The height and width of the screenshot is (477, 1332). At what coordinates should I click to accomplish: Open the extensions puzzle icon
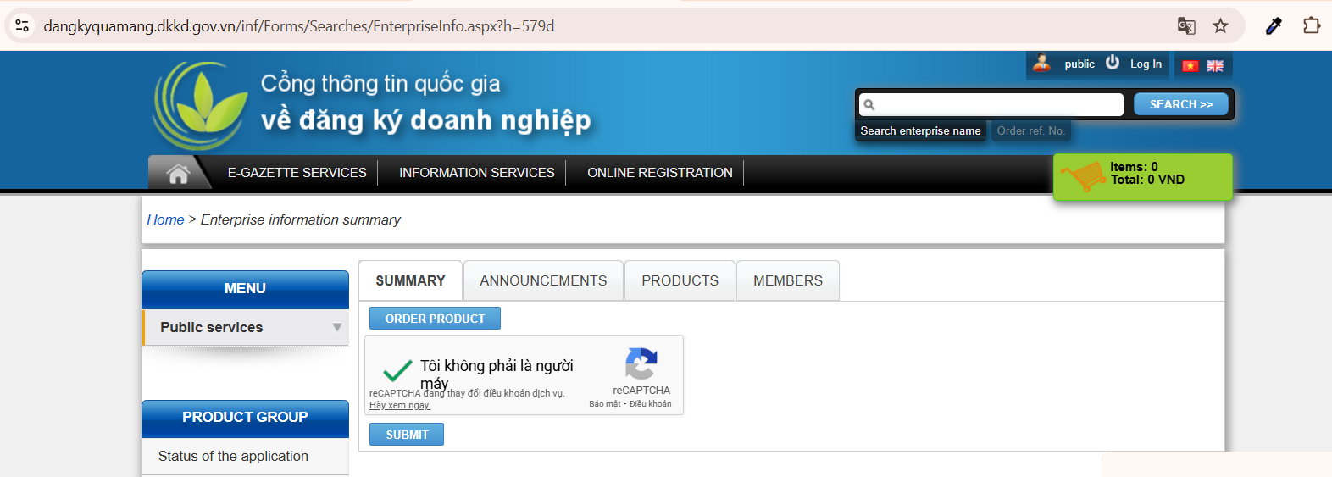(1311, 26)
